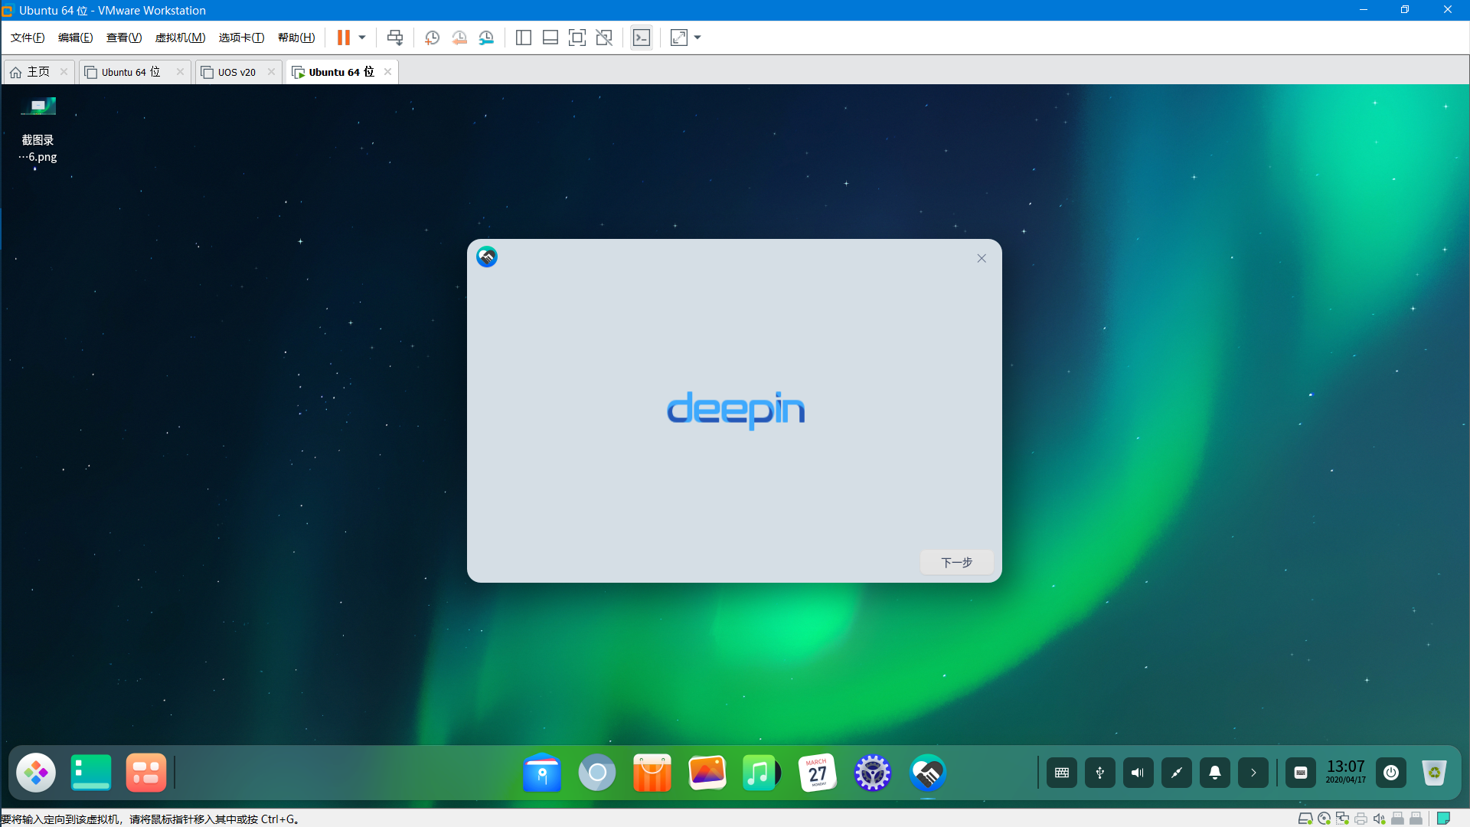Click the 下一步 button
The height and width of the screenshot is (827, 1470).
tap(956, 562)
